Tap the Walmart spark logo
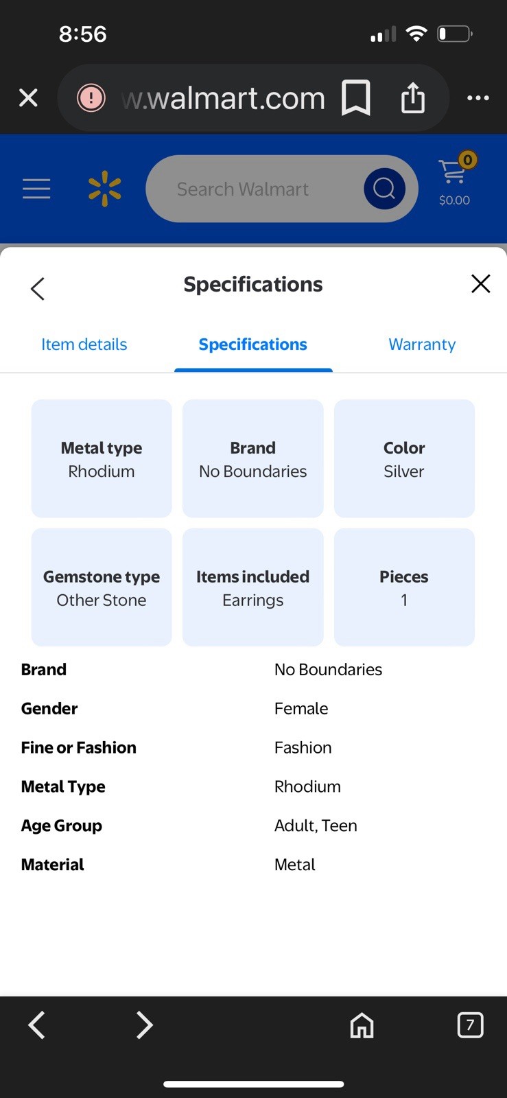This screenshot has height=1098, width=507. coord(105,189)
